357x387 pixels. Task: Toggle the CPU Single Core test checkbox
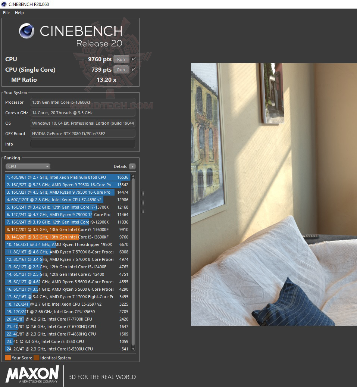point(134,69)
